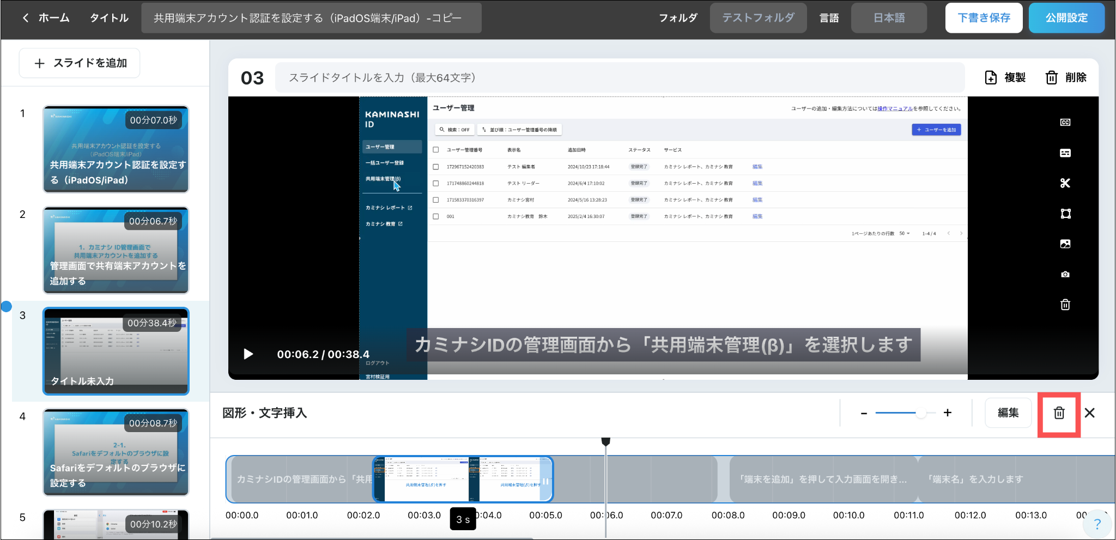Enter slide title input field
The width and height of the screenshot is (1116, 540).
point(620,77)
